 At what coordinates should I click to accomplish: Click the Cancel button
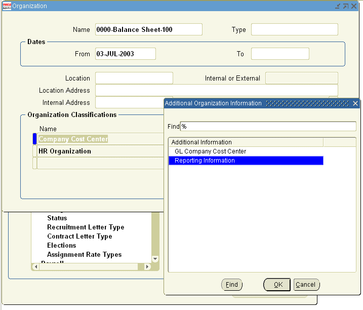[306, 285]
